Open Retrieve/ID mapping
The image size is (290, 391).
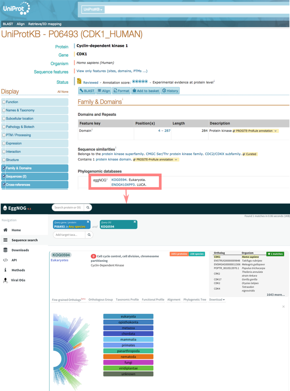(45, 24)
